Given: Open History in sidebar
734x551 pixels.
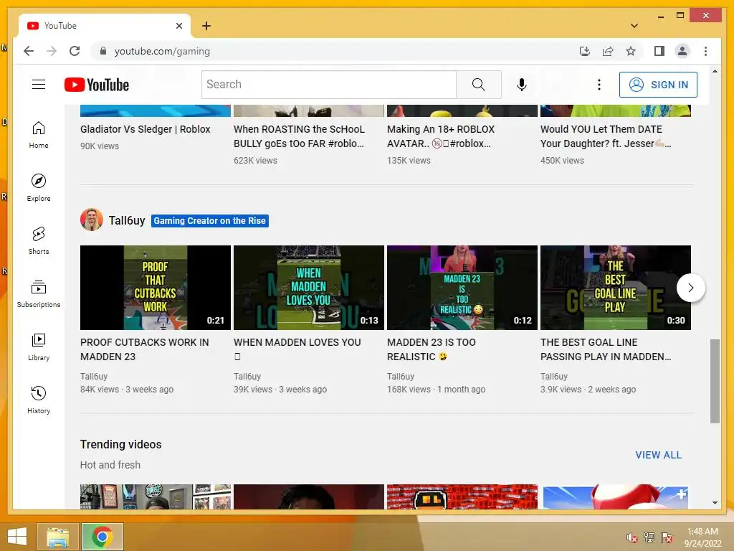Looking at the screenshot, I should click(39, 400).
